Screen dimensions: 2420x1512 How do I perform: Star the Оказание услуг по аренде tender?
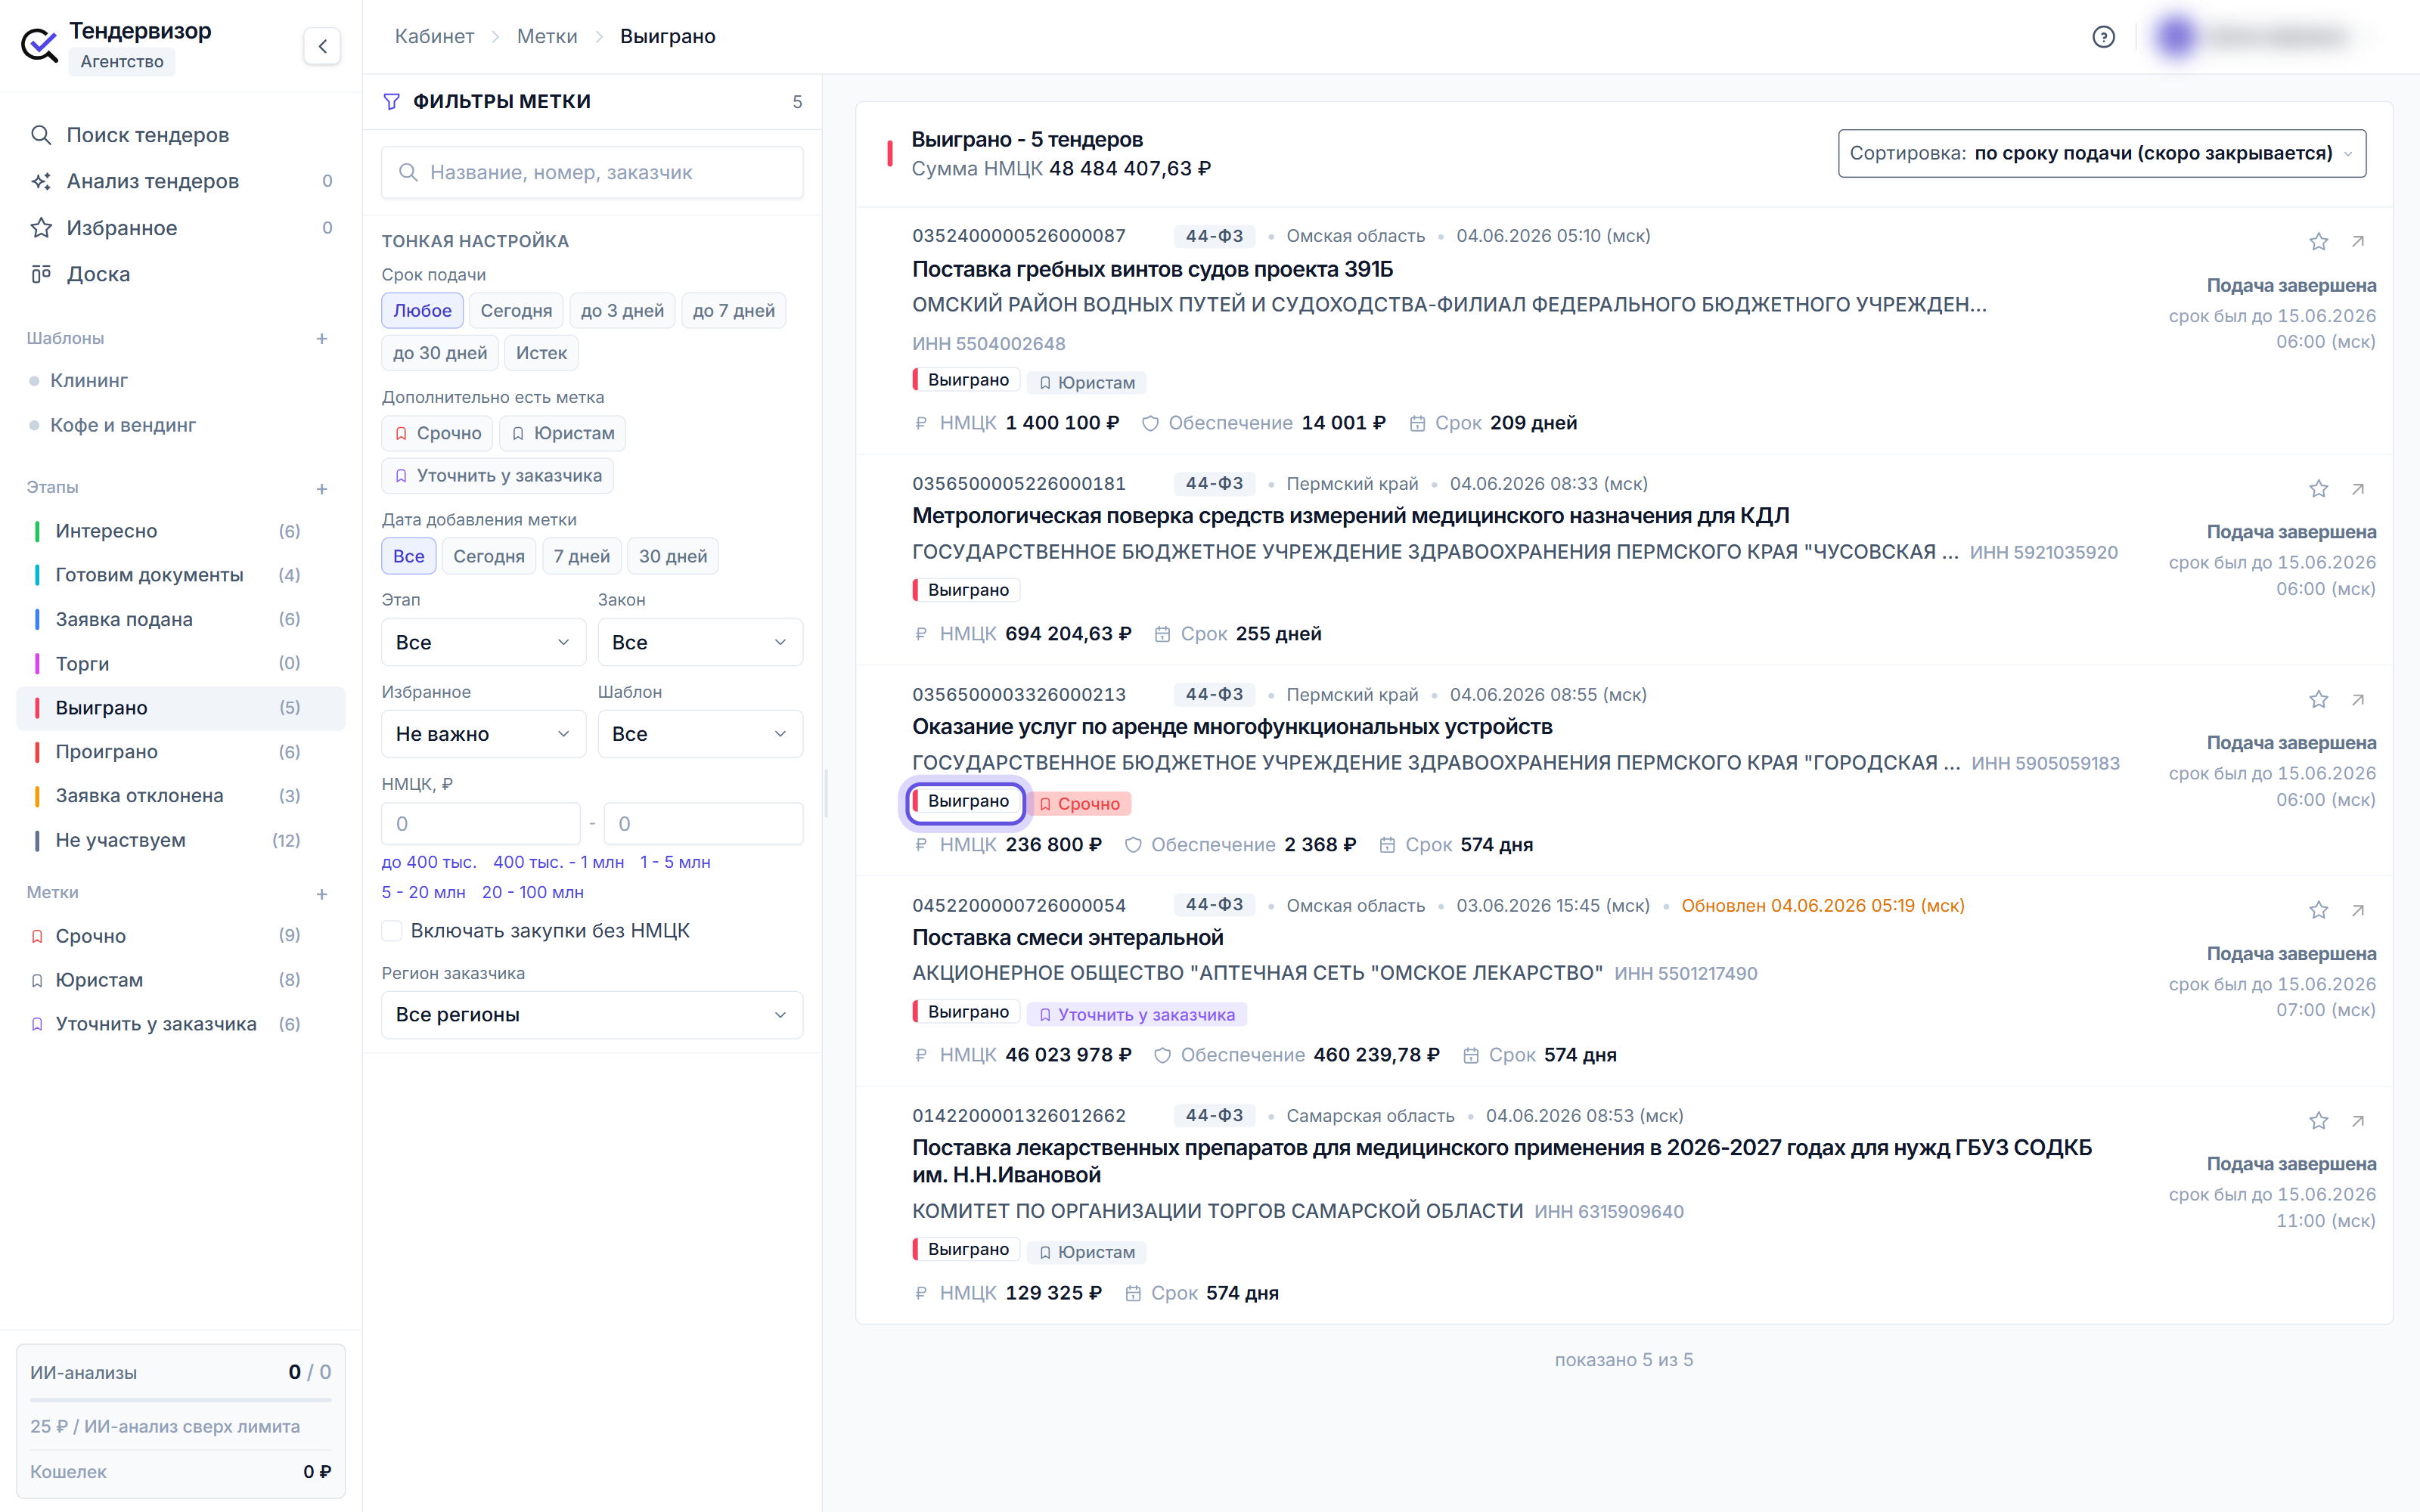pos(2318,699)
